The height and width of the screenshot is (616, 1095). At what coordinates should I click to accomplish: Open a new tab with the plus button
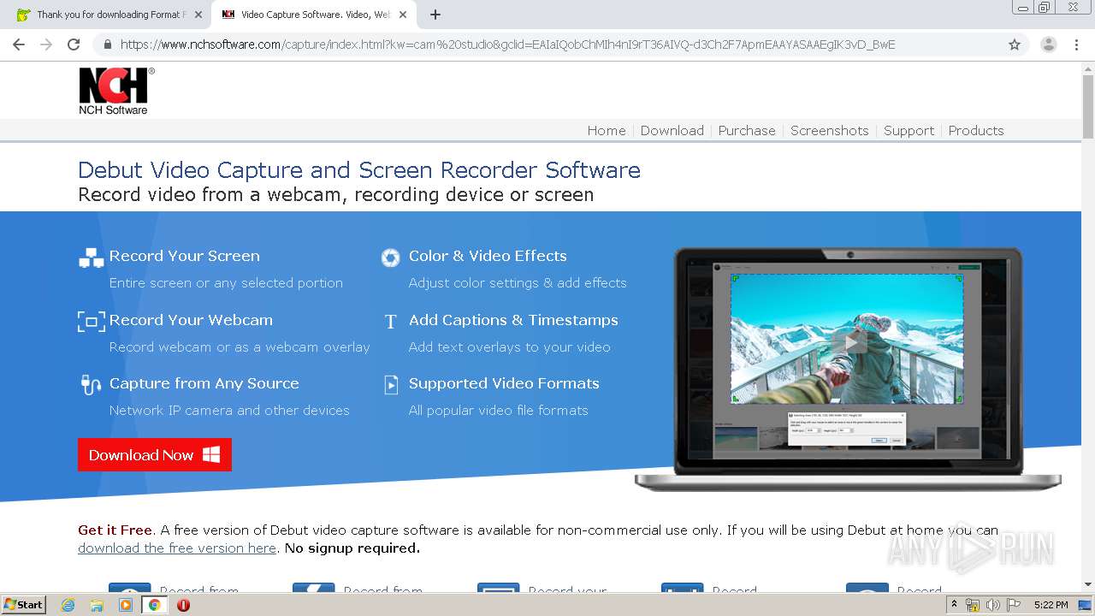tap(435, 15)
